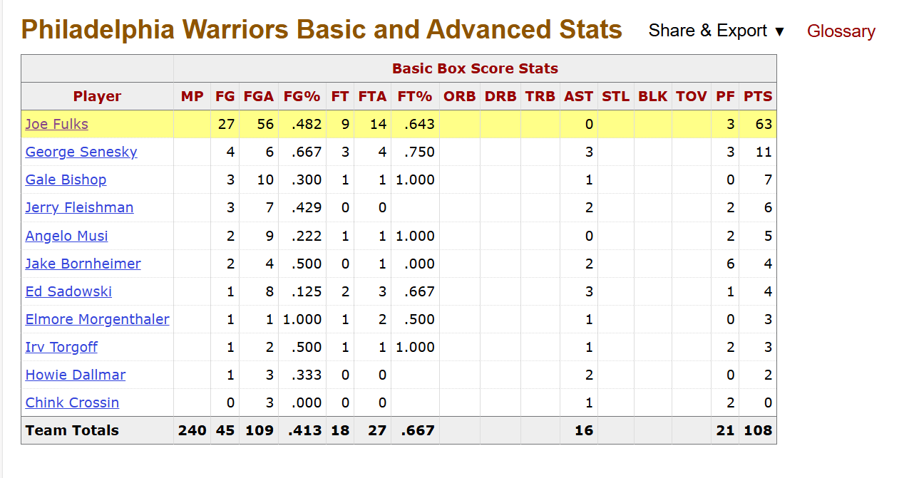914x478 pixels.
Task: Open Ed Sadowski's player page
Action: coord(68,291)
